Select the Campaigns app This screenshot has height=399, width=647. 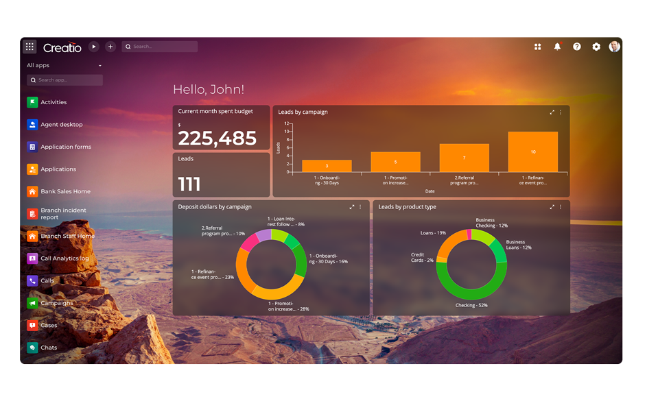pos(57,302)
